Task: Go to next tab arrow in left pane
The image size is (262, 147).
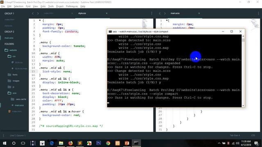Action: (x=38, y=13)
